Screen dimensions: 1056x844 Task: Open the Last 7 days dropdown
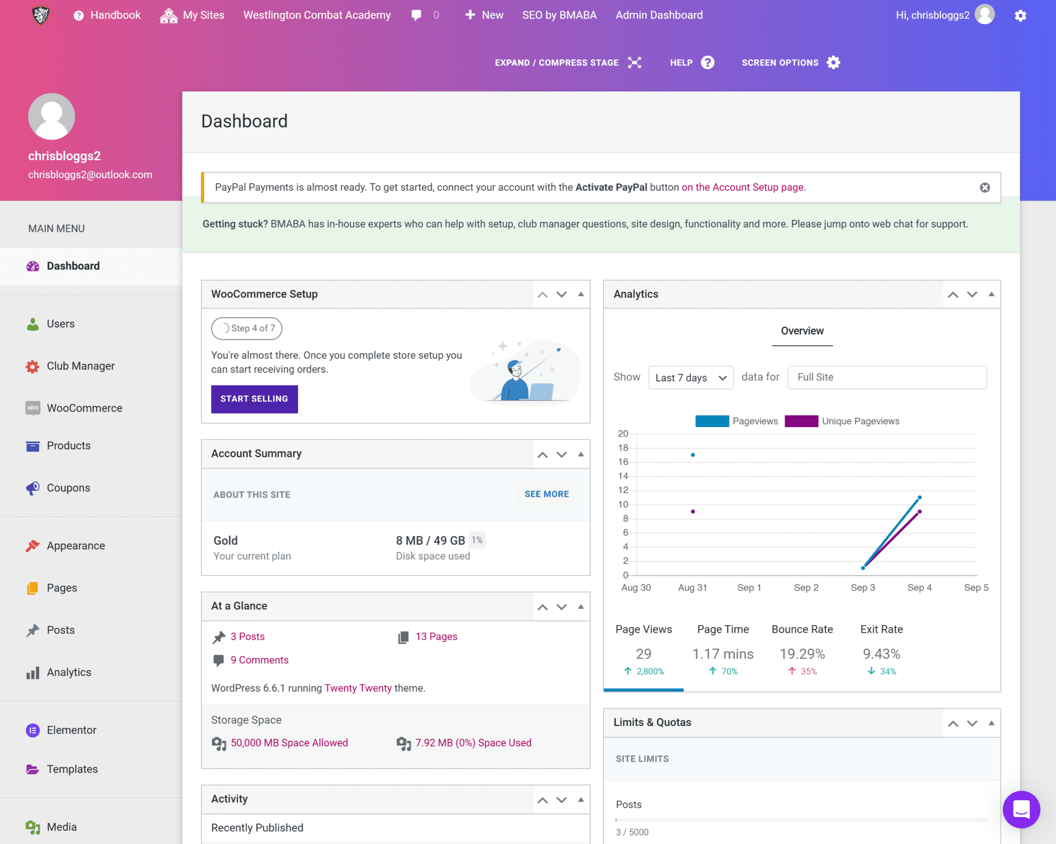tap(690, 378)
